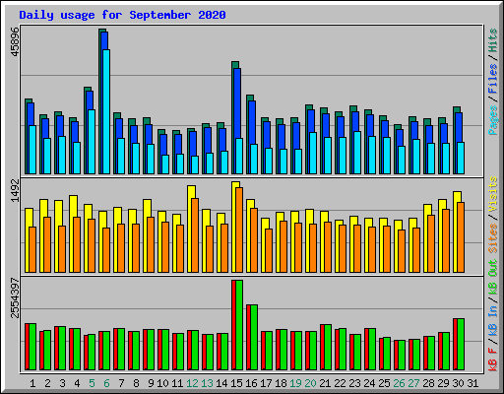The image size is (504, 394).
Task: Click weekend day 19 label
Action: click(x=295, y=383)
